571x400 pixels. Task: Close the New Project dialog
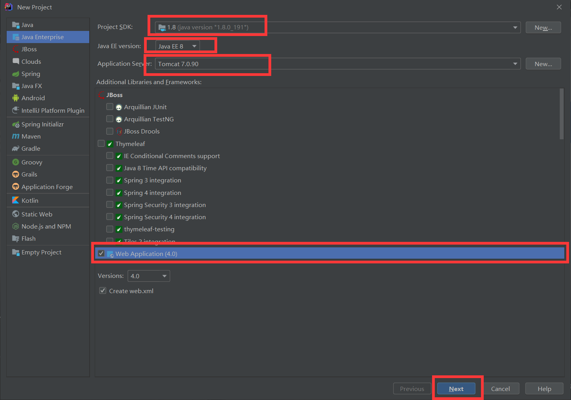(559, 7)
